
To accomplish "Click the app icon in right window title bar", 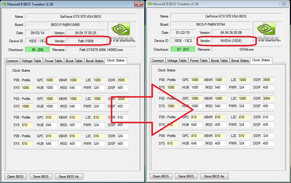I will (x=149, y=4).
